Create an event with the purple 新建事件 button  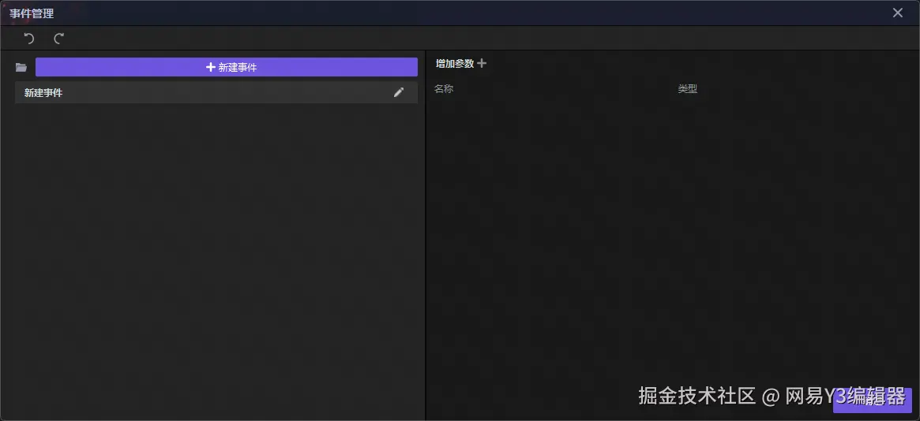227,67
